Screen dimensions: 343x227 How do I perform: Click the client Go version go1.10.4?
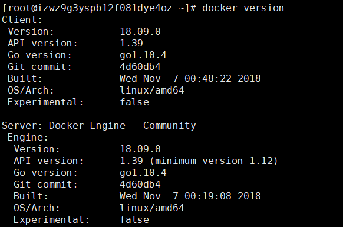click(143, 55)
